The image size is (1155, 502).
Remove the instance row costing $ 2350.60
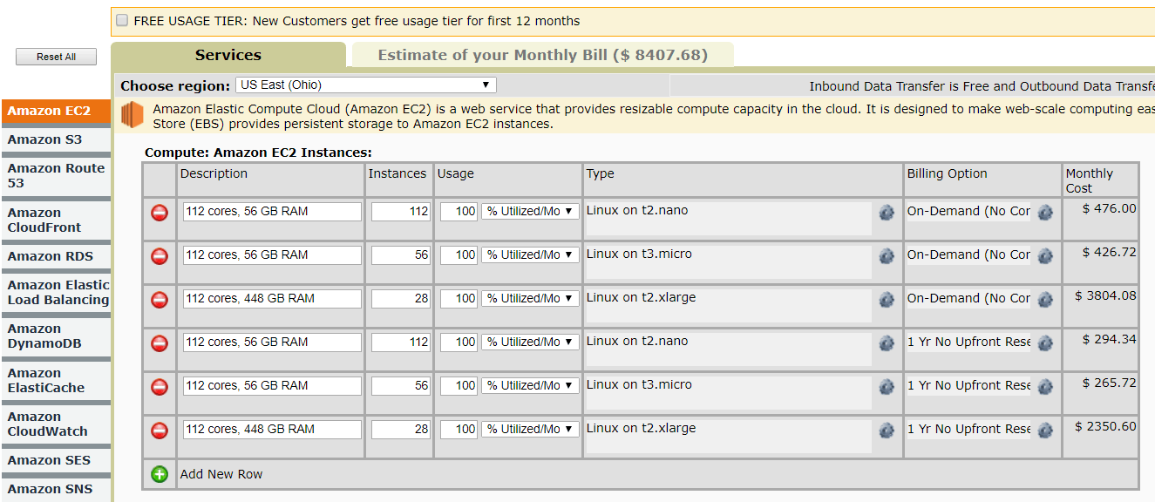(x=160, y=431)
